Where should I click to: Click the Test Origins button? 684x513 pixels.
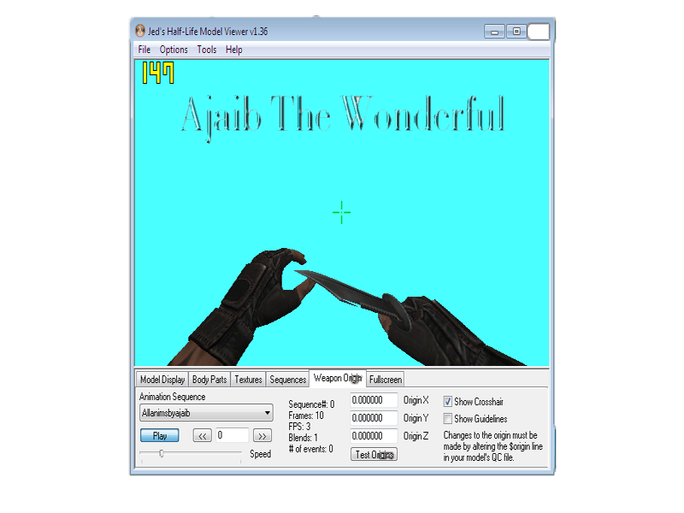374,455
